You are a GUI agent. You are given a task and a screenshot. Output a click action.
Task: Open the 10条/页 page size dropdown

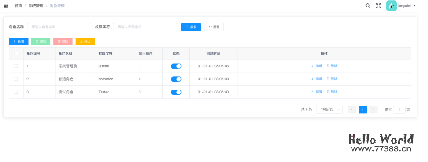[329, 110]
